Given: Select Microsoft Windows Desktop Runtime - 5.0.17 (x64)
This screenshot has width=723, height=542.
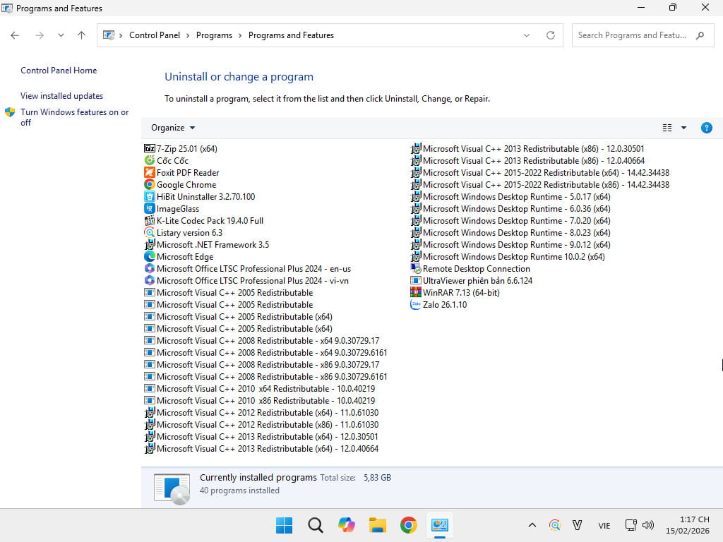Looking at the screenshot, I should tap(510, 196).
